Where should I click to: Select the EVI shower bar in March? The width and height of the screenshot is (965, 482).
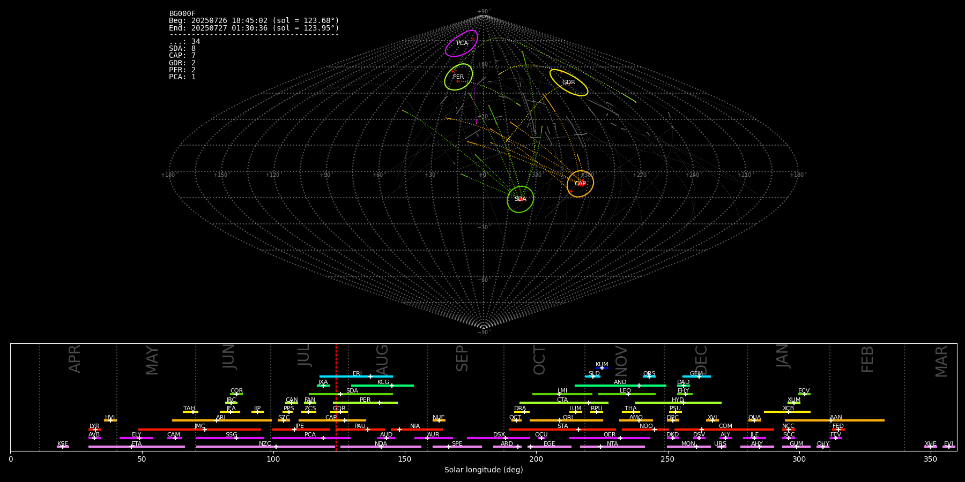tap(948, 447)
